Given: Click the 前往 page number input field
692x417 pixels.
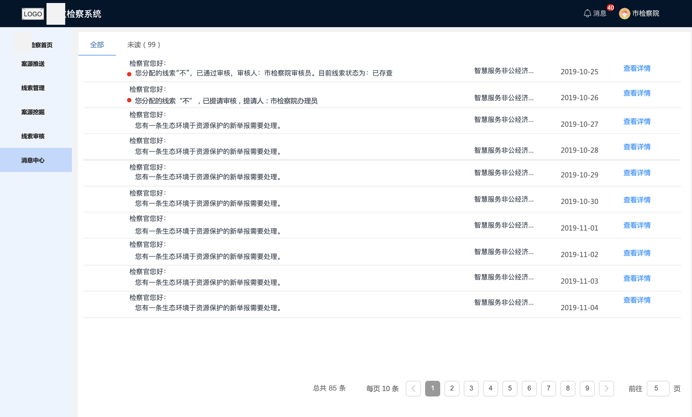Looking at the screenshot, I should point(658,389).
